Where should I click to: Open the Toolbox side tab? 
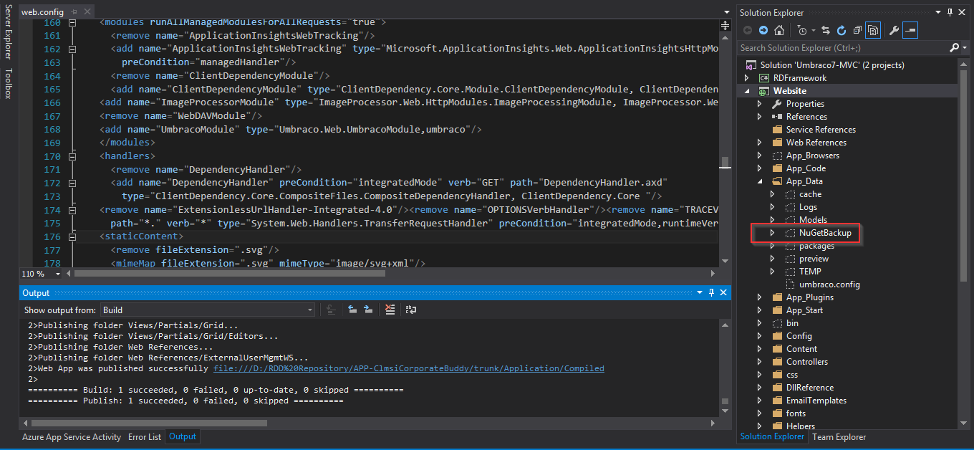coord(8,84)
